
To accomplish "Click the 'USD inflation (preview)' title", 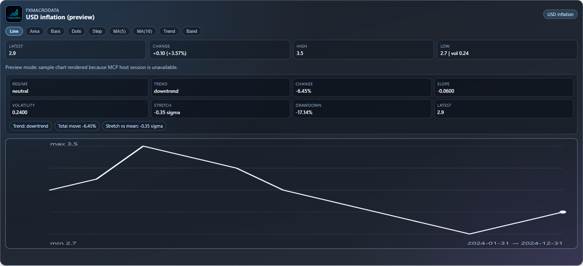I will [x=60, y=17].
